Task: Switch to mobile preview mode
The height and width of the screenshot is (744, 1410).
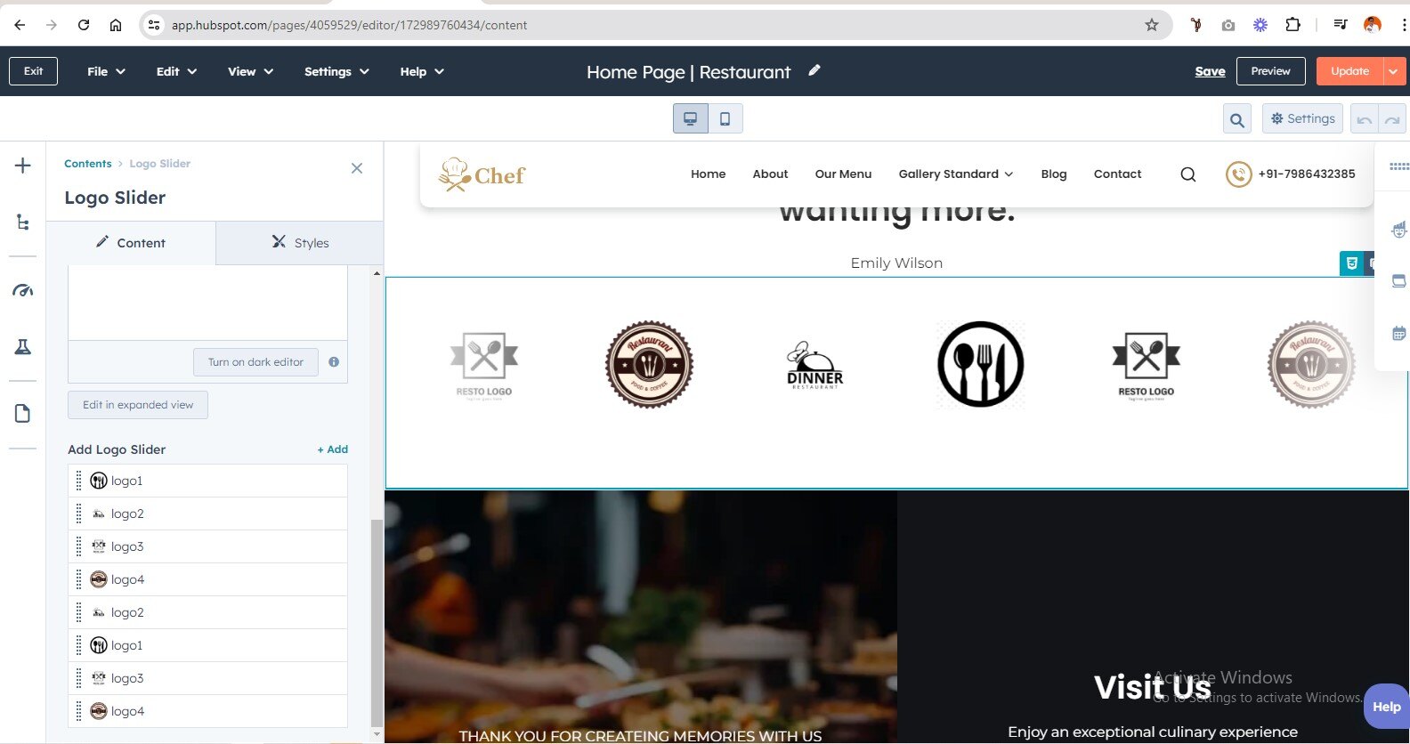Action: tap(725, 118)
